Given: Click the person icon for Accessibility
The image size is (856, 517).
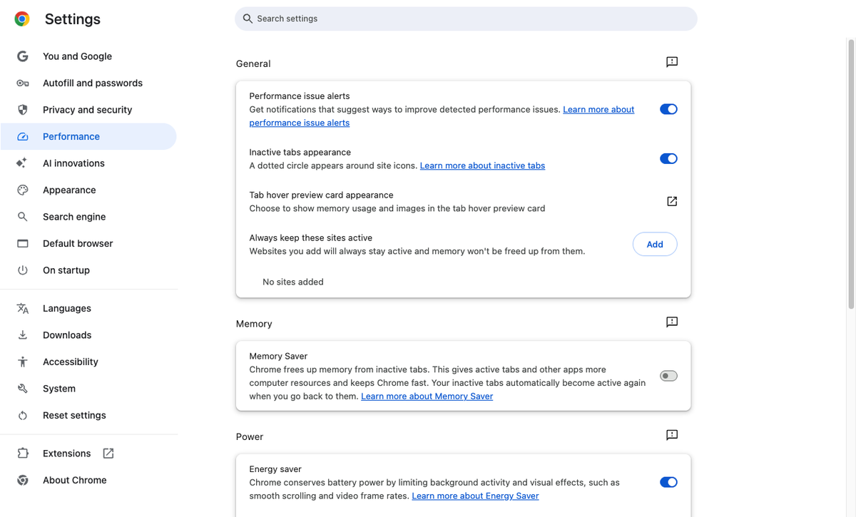Looking at the screenshot, I should pos(23,362).
